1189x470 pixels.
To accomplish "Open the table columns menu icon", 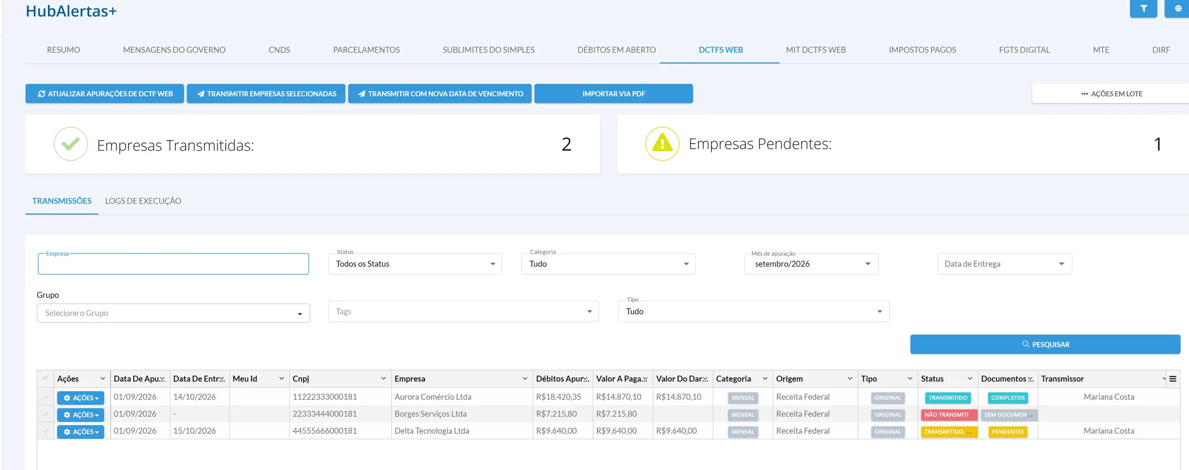I will click(1173, 379).
